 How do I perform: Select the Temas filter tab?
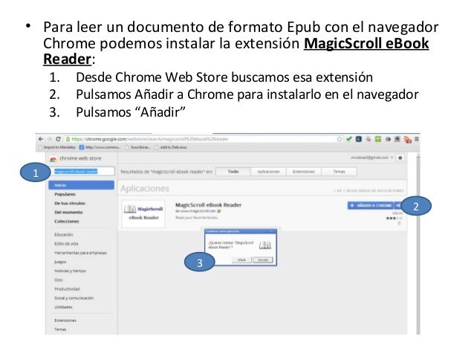[339, 172]
